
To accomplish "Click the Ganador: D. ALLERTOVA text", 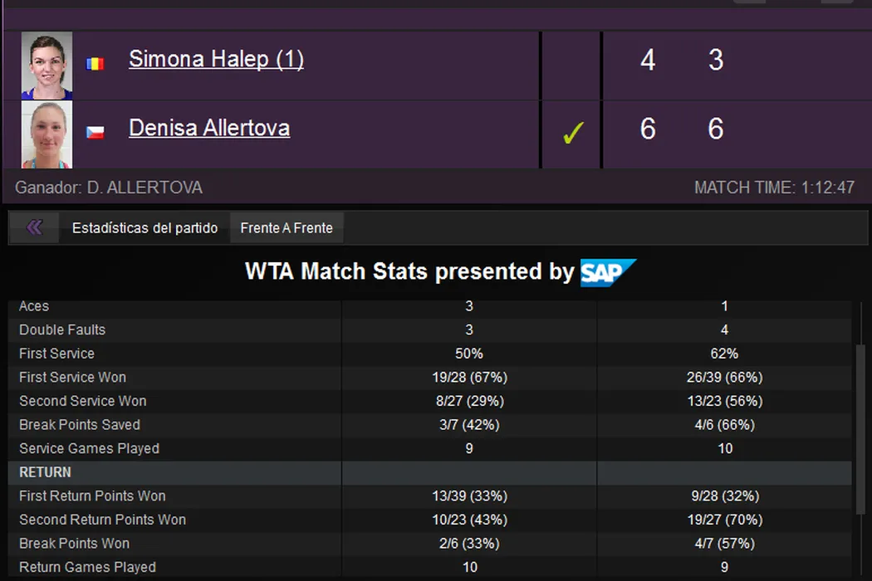I will tap(109, 188).
